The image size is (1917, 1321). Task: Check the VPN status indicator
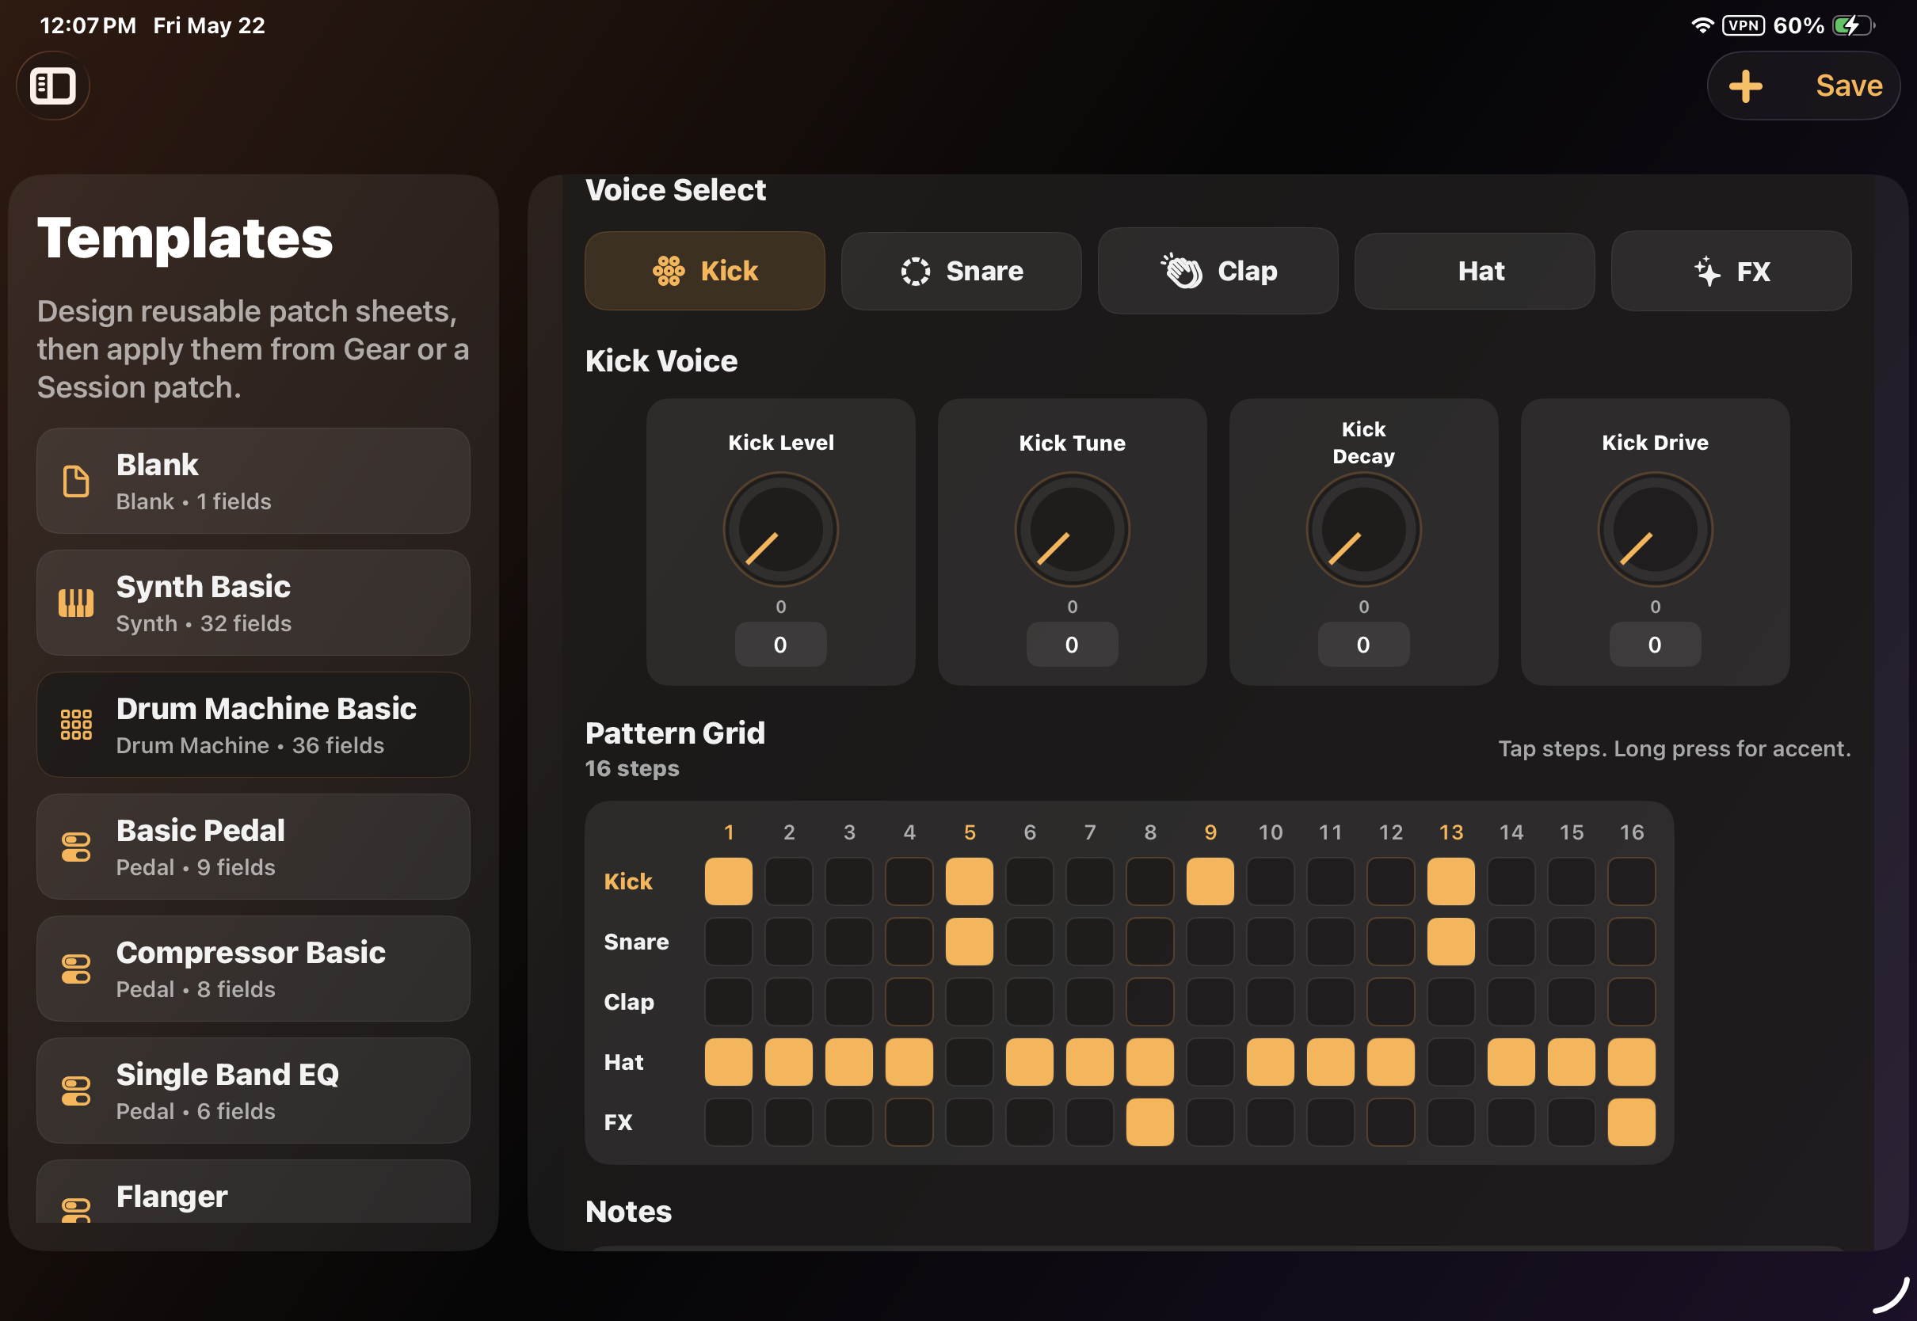[x=1744, y=25]
